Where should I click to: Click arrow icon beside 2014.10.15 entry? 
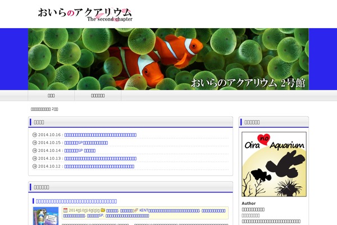(x=35, y=142)
